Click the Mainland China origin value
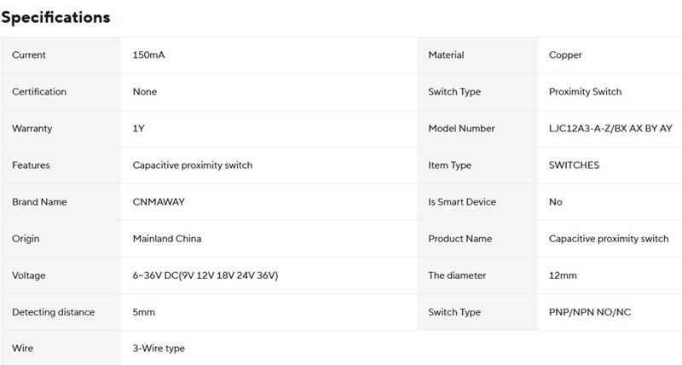This screenshot has height=365, width=682. click(x=167, y=239)
